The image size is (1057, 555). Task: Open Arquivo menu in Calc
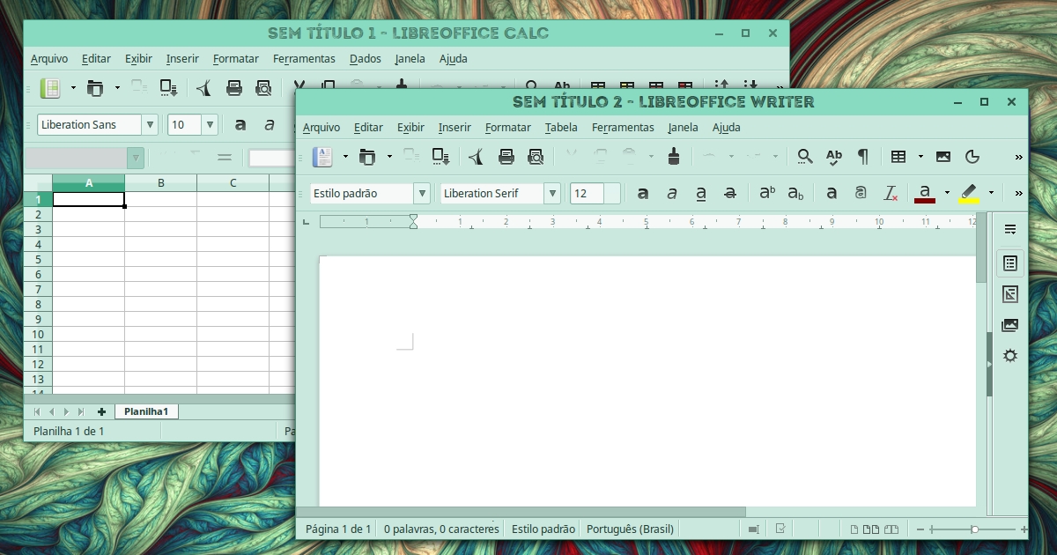[49, 58]
